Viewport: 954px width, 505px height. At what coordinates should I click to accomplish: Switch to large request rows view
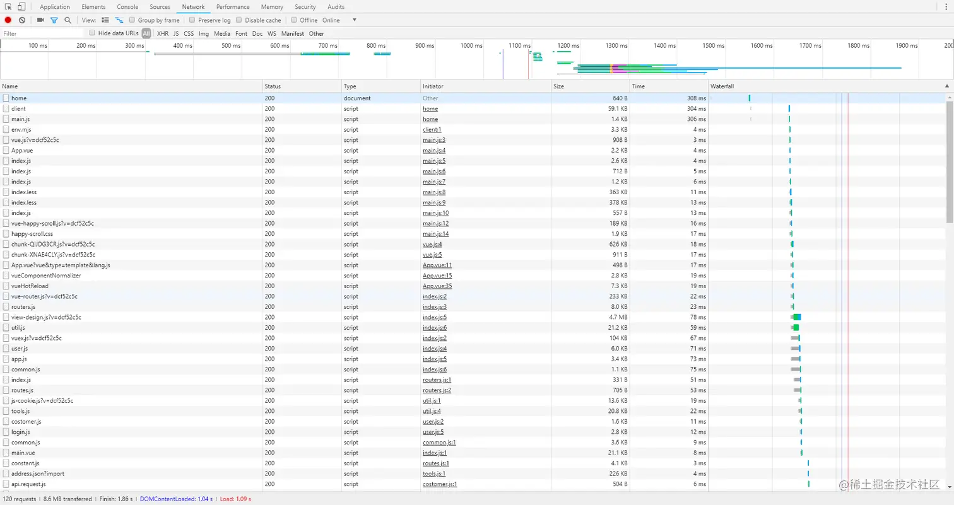click(x=105, y=20)
